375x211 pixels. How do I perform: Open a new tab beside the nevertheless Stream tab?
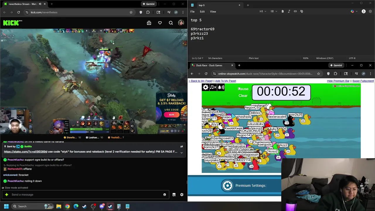click(x=52, y=4)
